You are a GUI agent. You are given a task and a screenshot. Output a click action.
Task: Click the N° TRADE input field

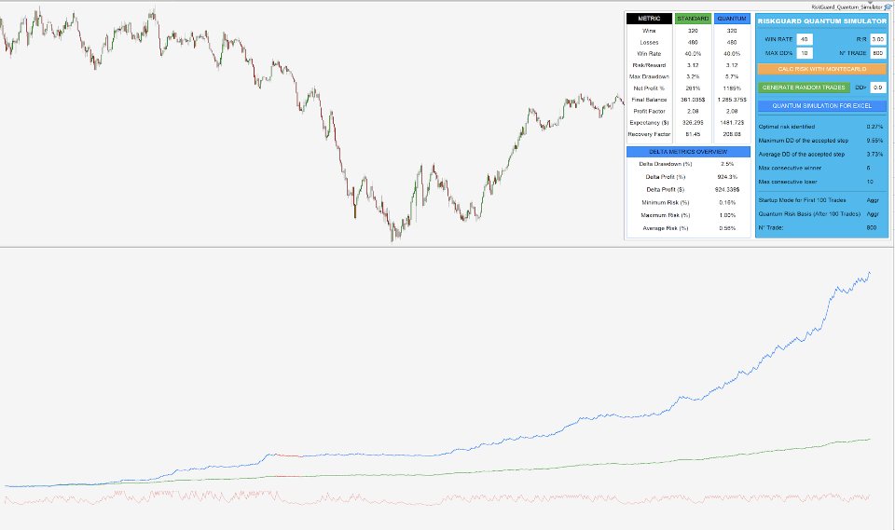click(x=877, y=53)
